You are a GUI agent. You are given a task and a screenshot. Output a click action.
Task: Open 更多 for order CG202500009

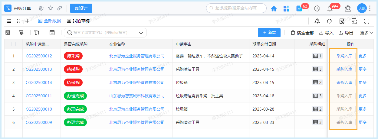[363, 122]
